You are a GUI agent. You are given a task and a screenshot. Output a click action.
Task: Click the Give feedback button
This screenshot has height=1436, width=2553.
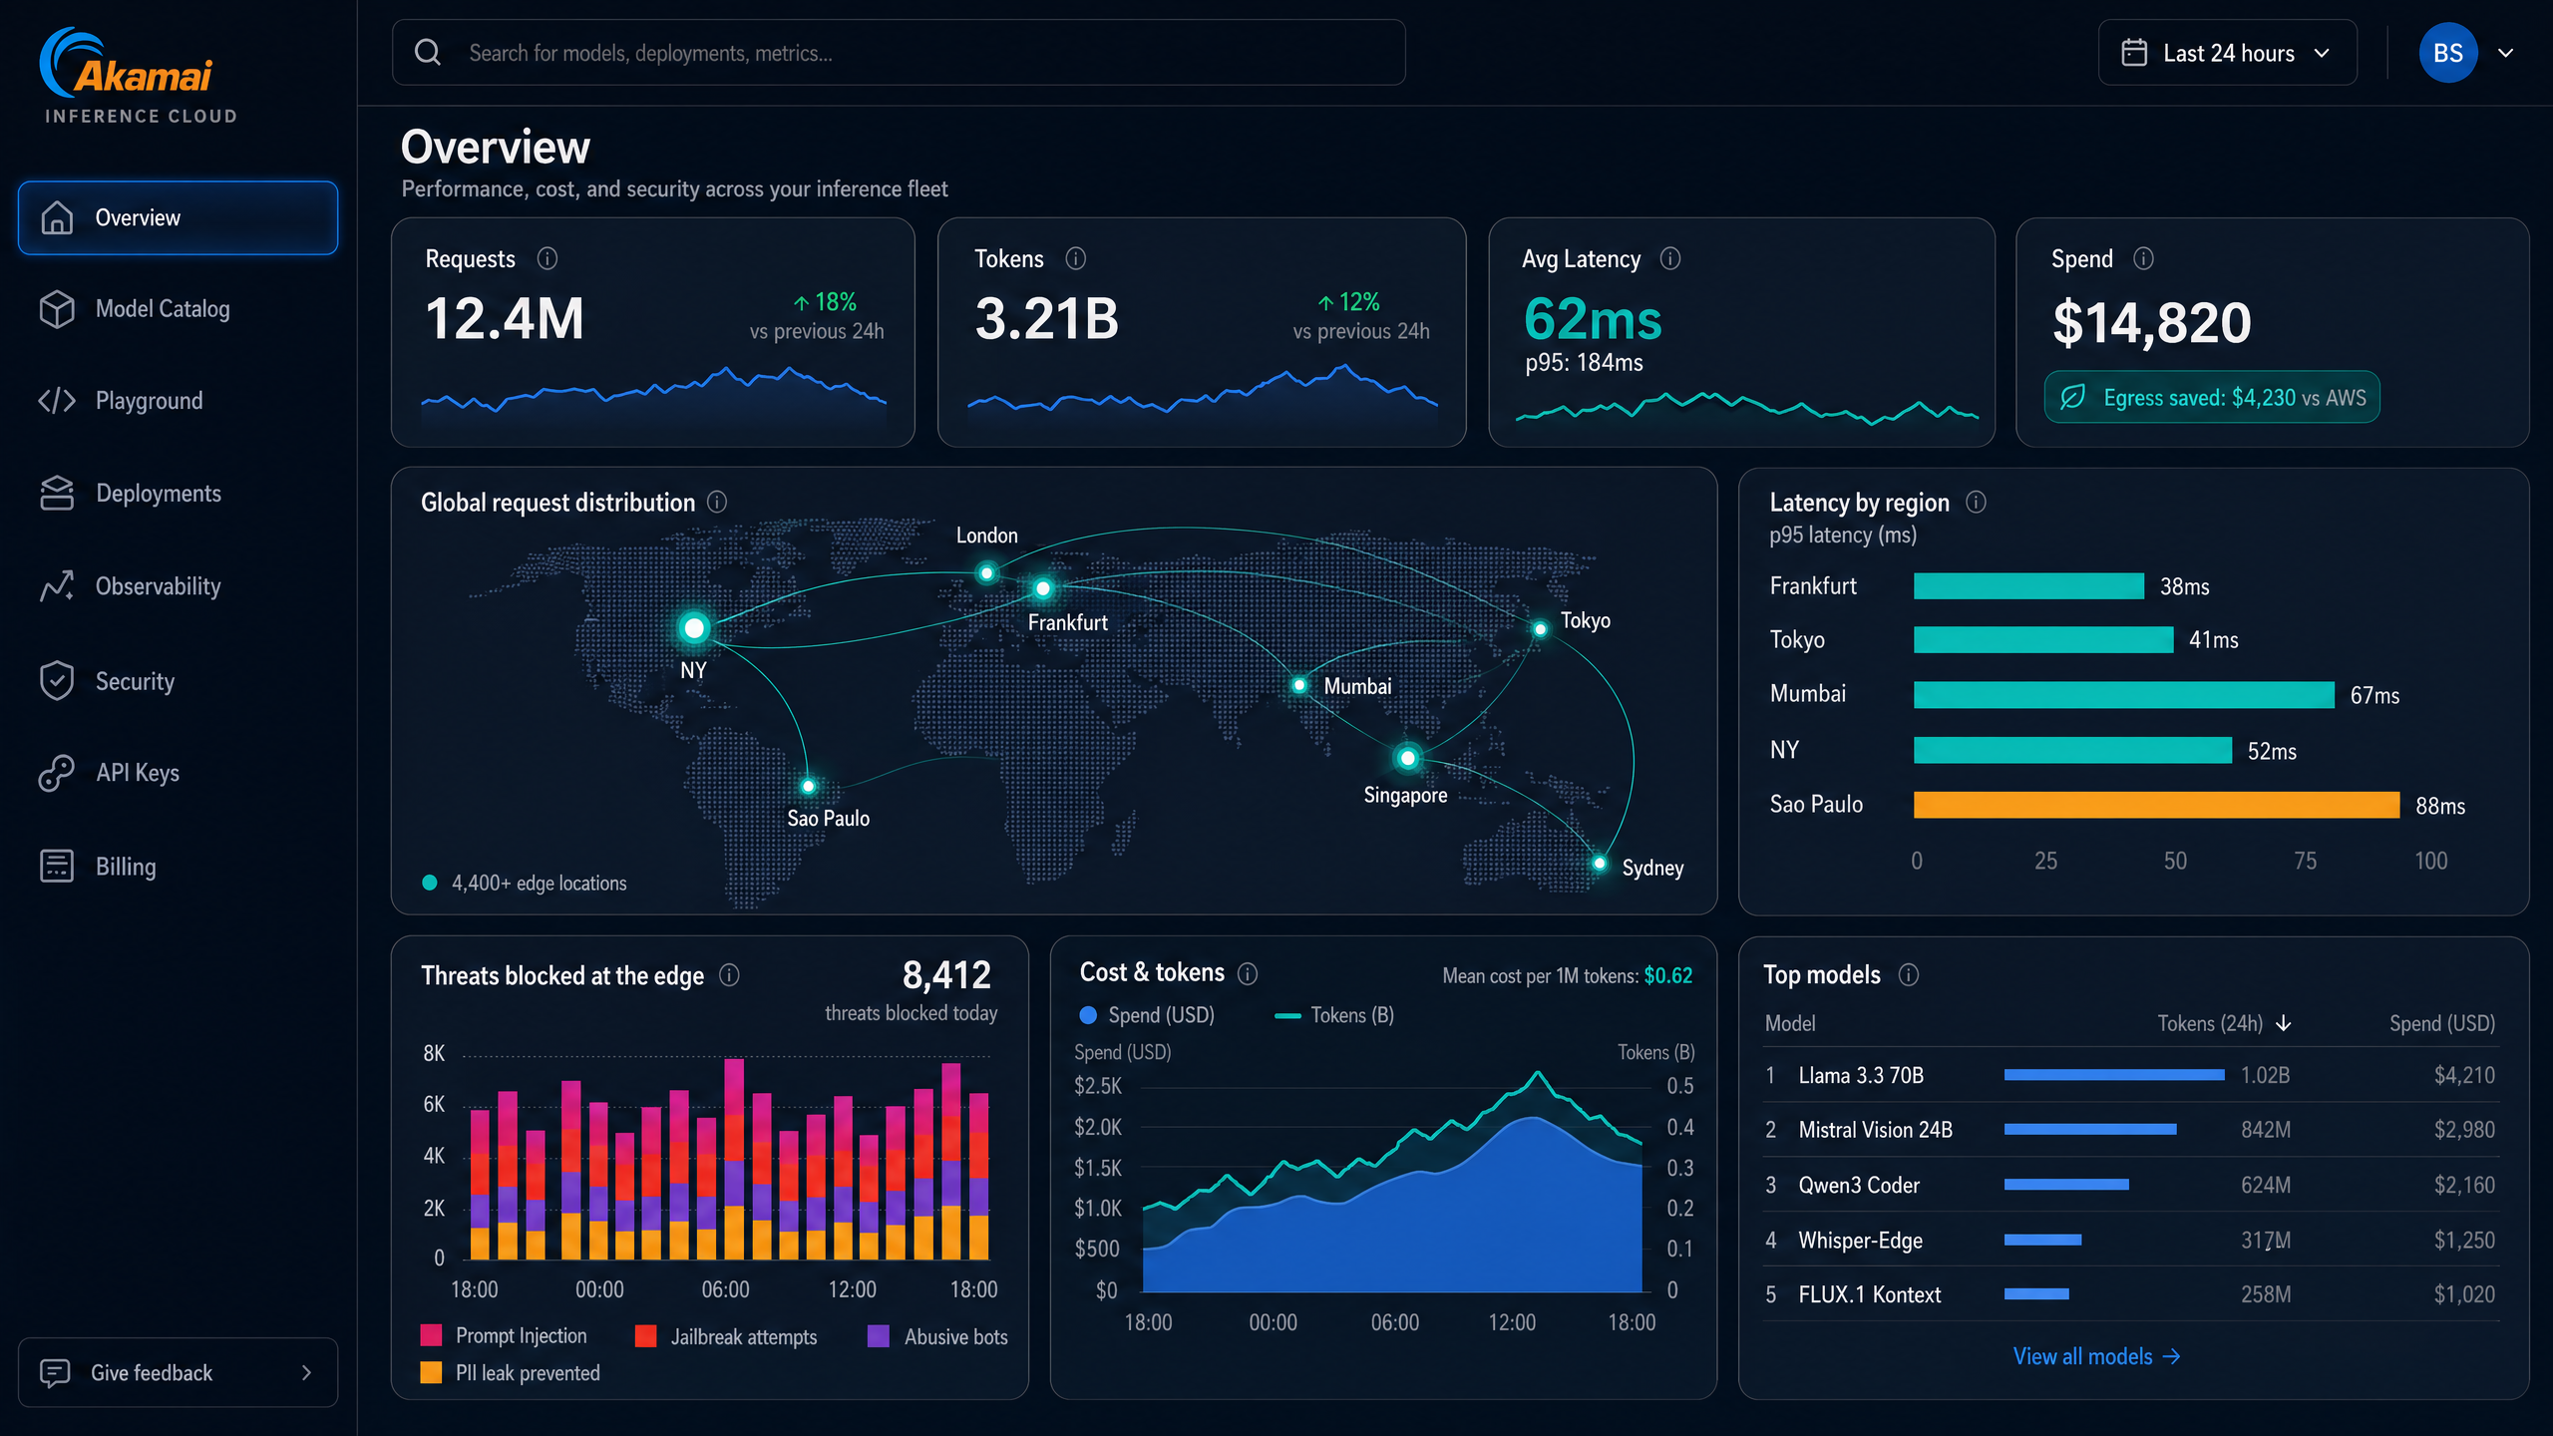click(x=178, y=1372)
